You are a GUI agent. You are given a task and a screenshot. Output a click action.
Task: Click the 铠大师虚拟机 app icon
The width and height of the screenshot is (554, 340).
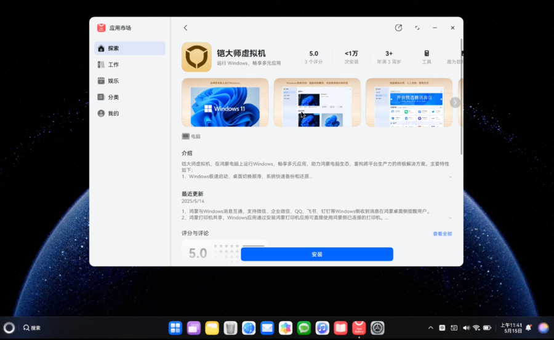[196, 57]
